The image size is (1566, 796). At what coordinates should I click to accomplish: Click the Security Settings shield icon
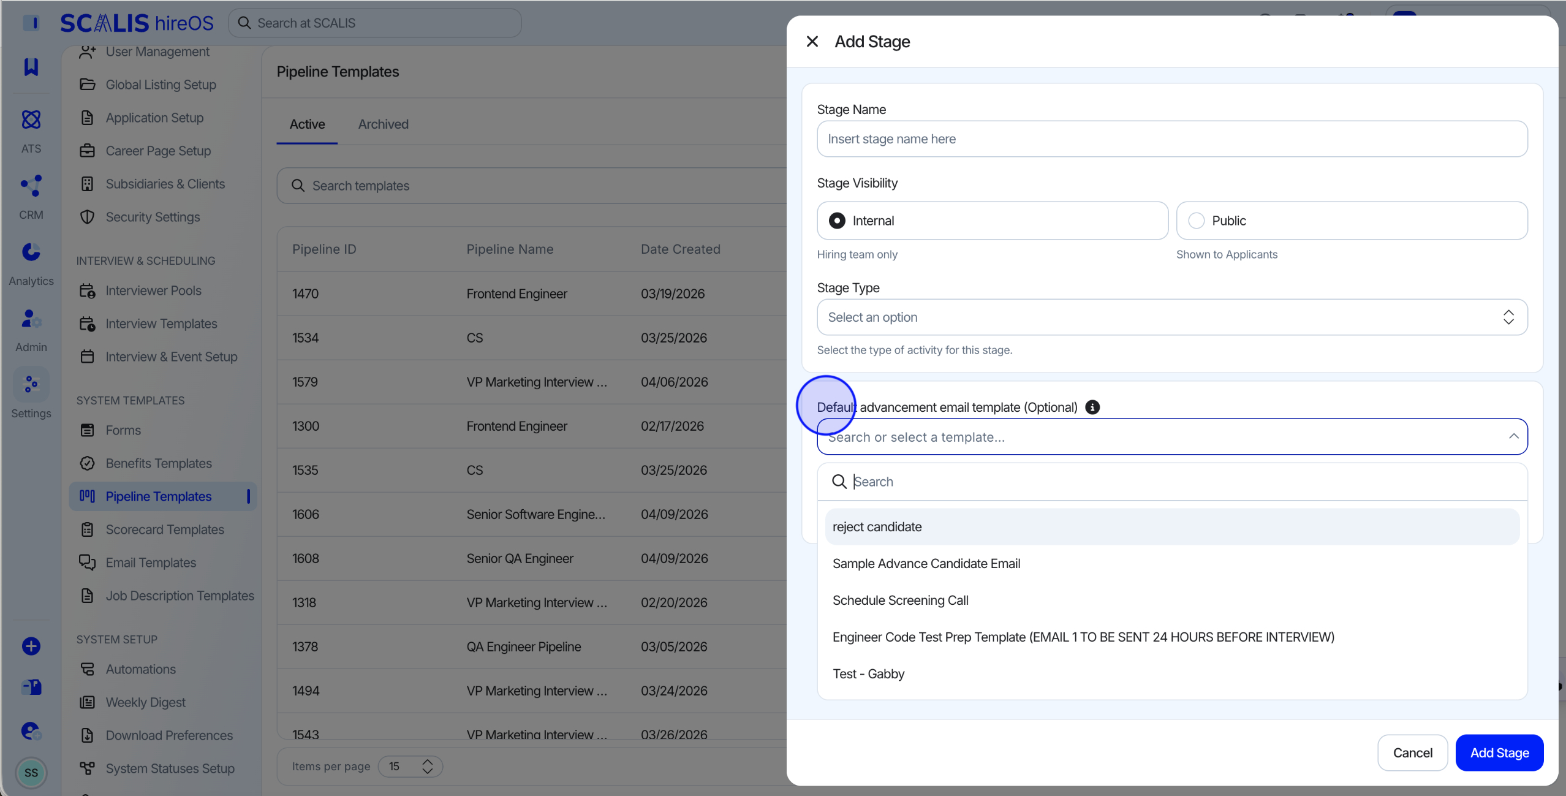[88, 217]
